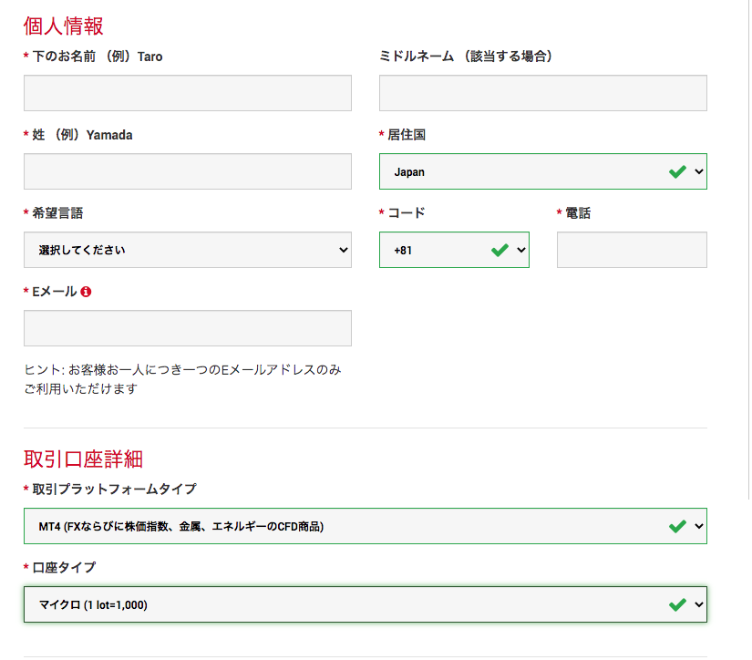Click green checkmark in MT4 platform field
The height and width of the screenshot is (660, 752).
click(677, 526)
